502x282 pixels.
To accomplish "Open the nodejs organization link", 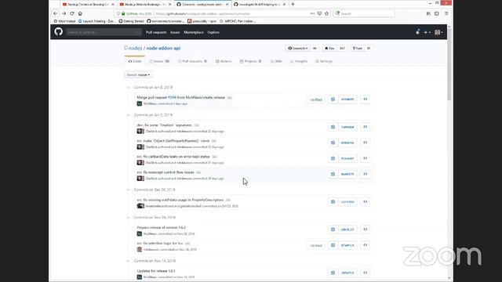I will [135, 49].
